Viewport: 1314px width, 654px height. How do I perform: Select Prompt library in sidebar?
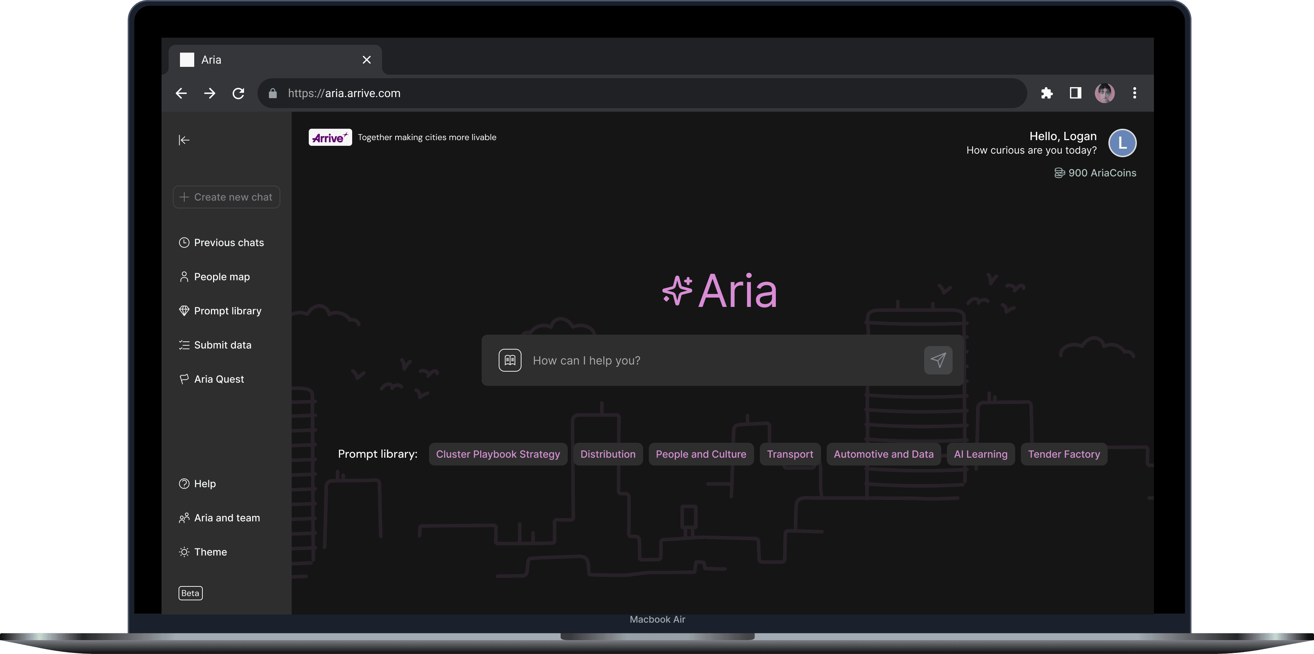(x=227, y=311)
